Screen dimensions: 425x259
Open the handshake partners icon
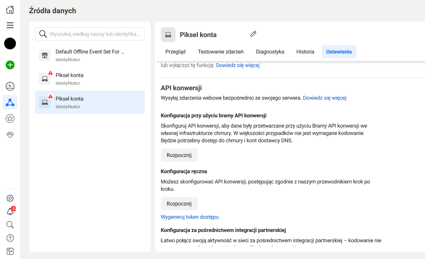click(x=10, y=135)
